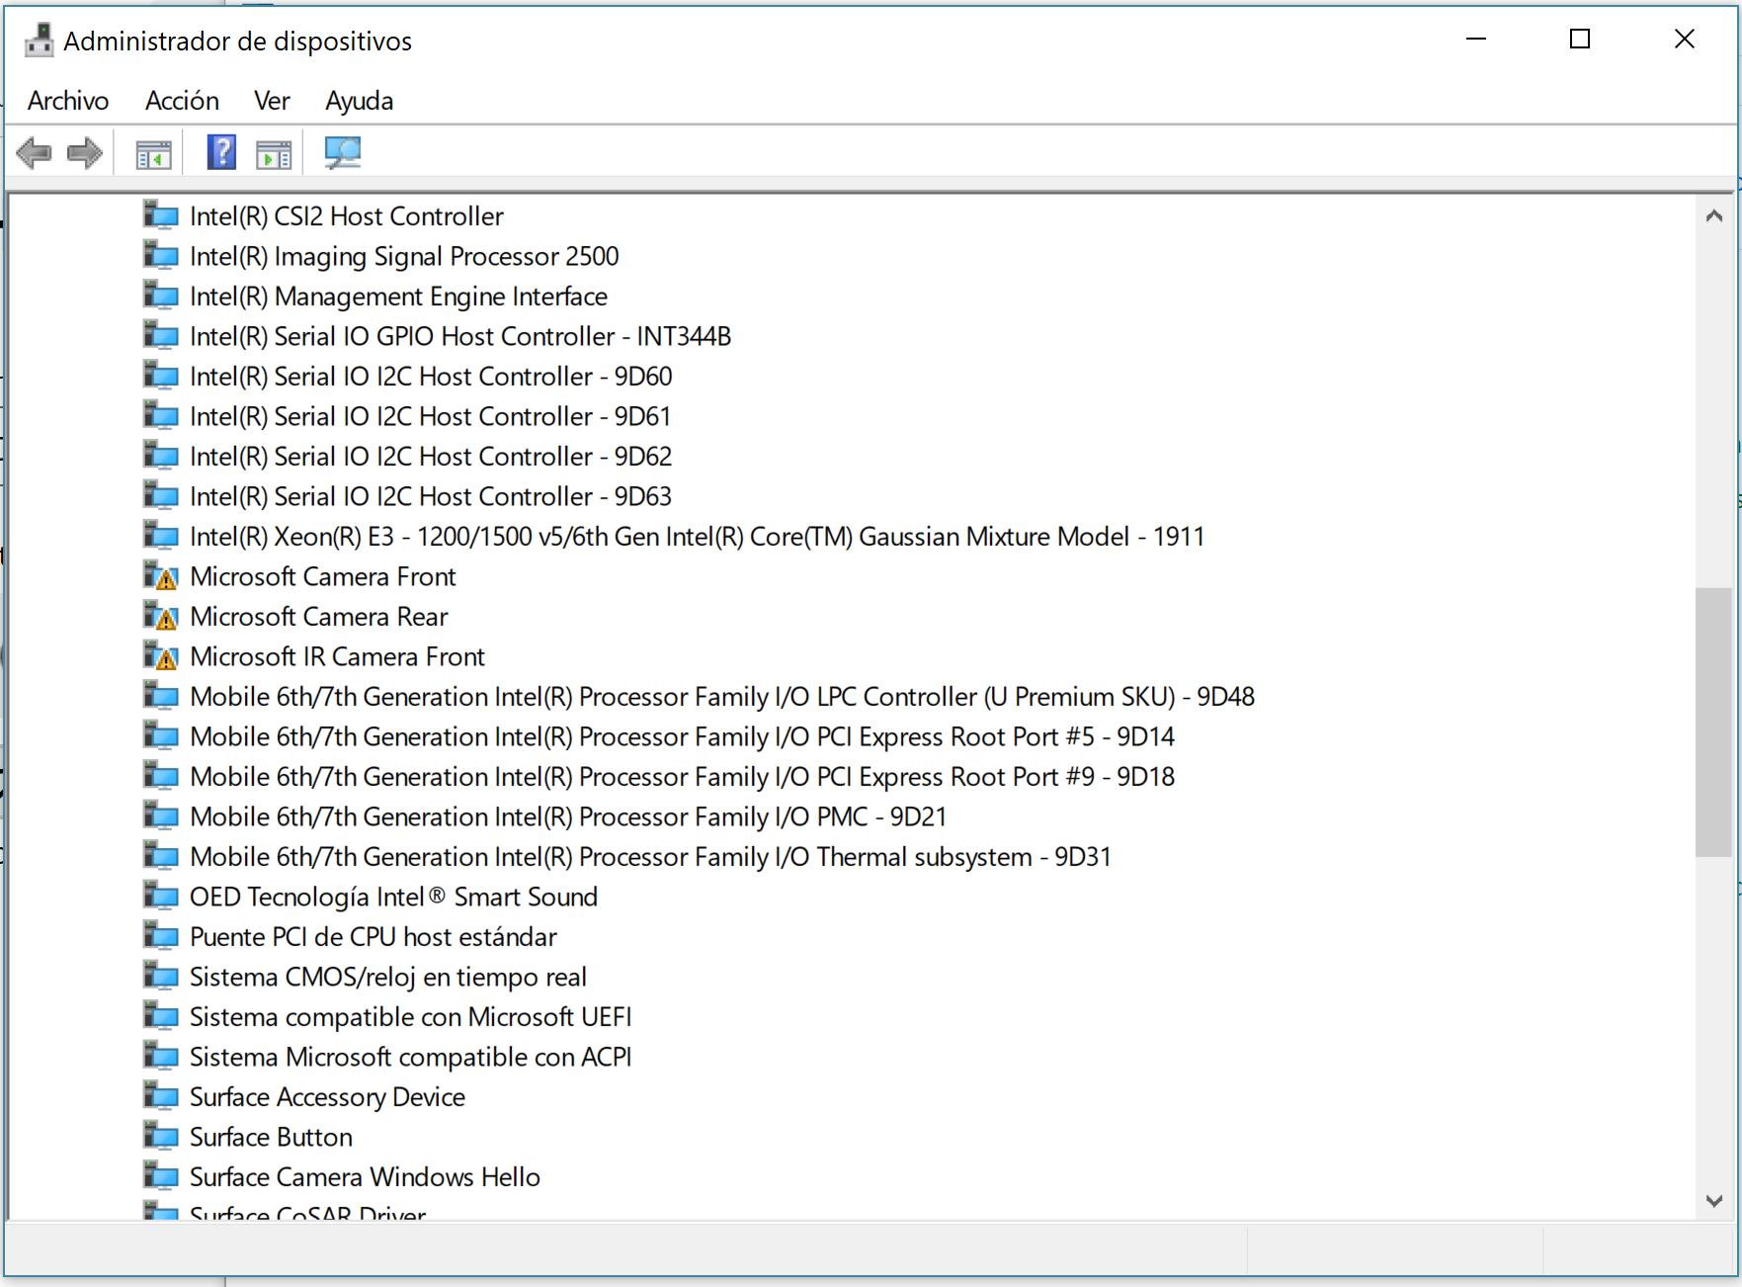Select Surface Camera Windows Hello
The image size is (1742, 1287).
[x=365, y=1176]
